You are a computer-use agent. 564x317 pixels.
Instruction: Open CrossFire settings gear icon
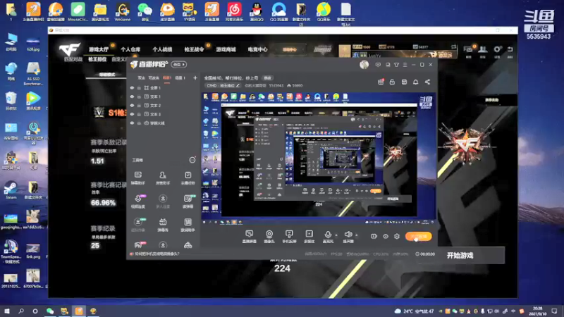click(x=497, y=49)
